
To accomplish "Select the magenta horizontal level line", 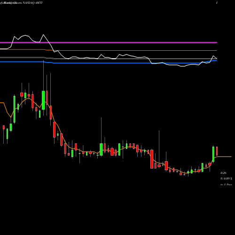I will coord(109,42).
